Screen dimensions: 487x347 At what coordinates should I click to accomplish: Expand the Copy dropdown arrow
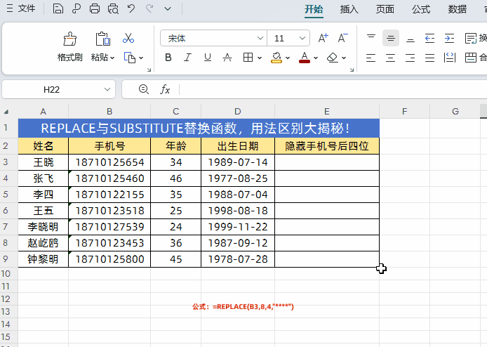[x=141, y=58]
